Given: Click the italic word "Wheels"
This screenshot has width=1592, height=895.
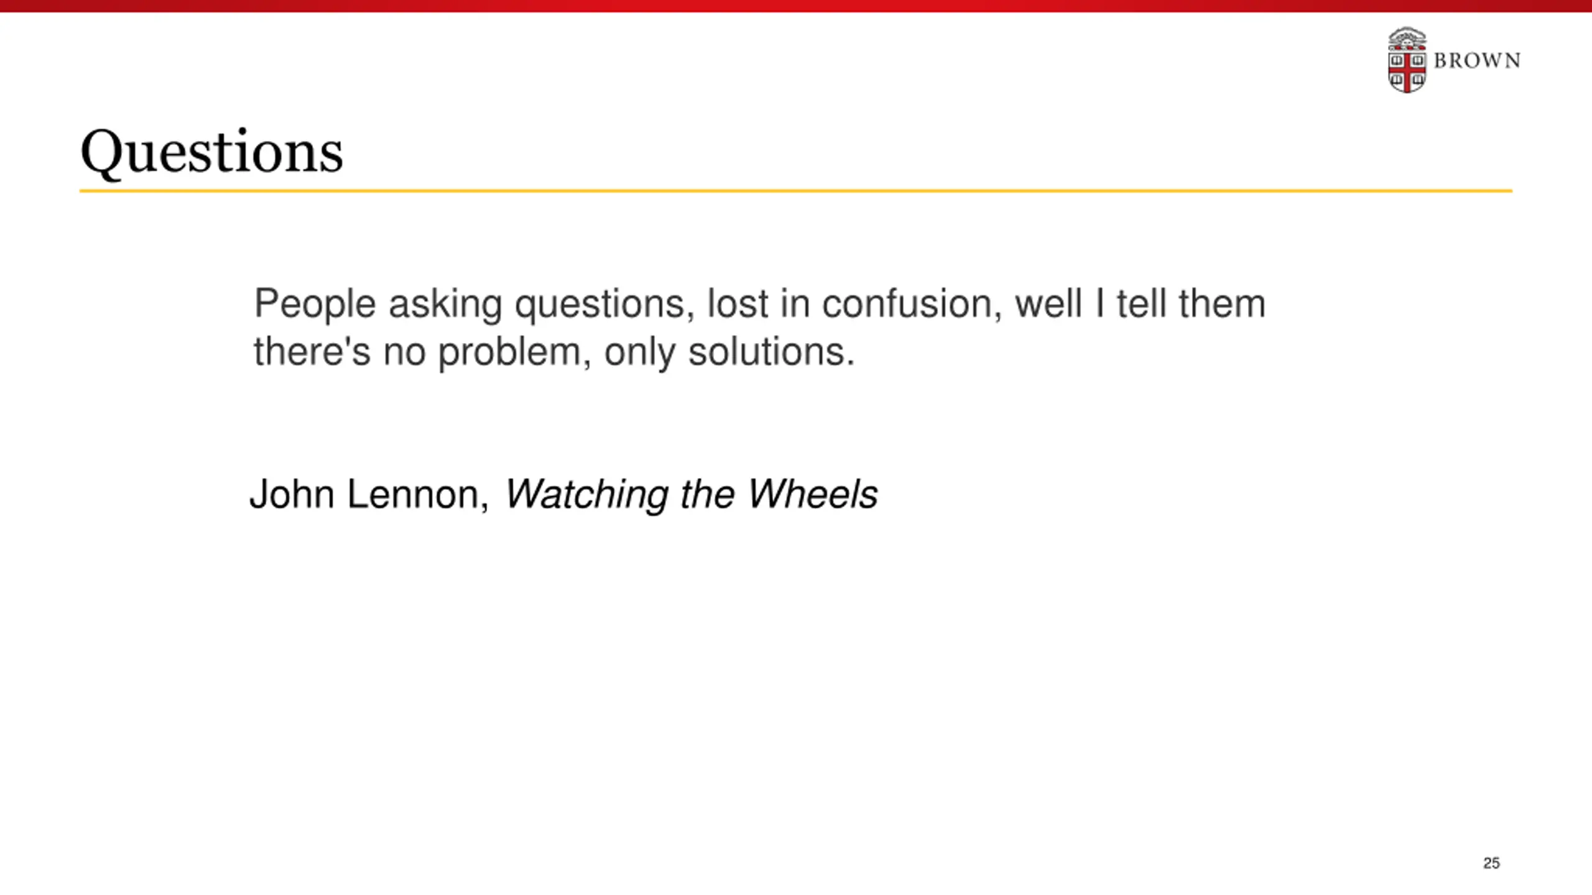Looking at the screenshot, I should 812,495.
